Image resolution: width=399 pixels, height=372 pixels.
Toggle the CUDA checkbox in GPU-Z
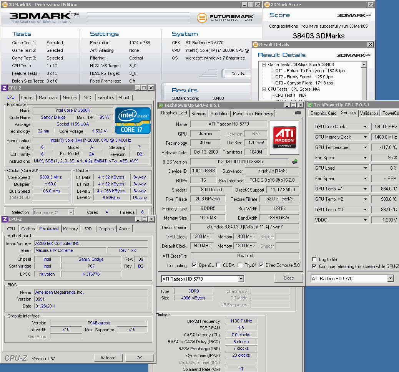click(218, 265)
